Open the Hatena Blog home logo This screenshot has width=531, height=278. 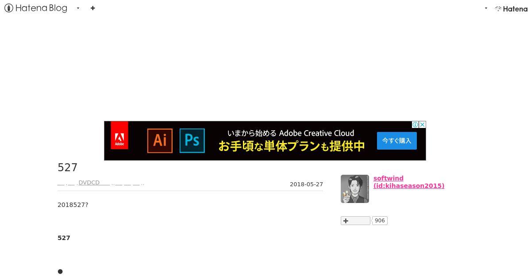pos(36,8)
